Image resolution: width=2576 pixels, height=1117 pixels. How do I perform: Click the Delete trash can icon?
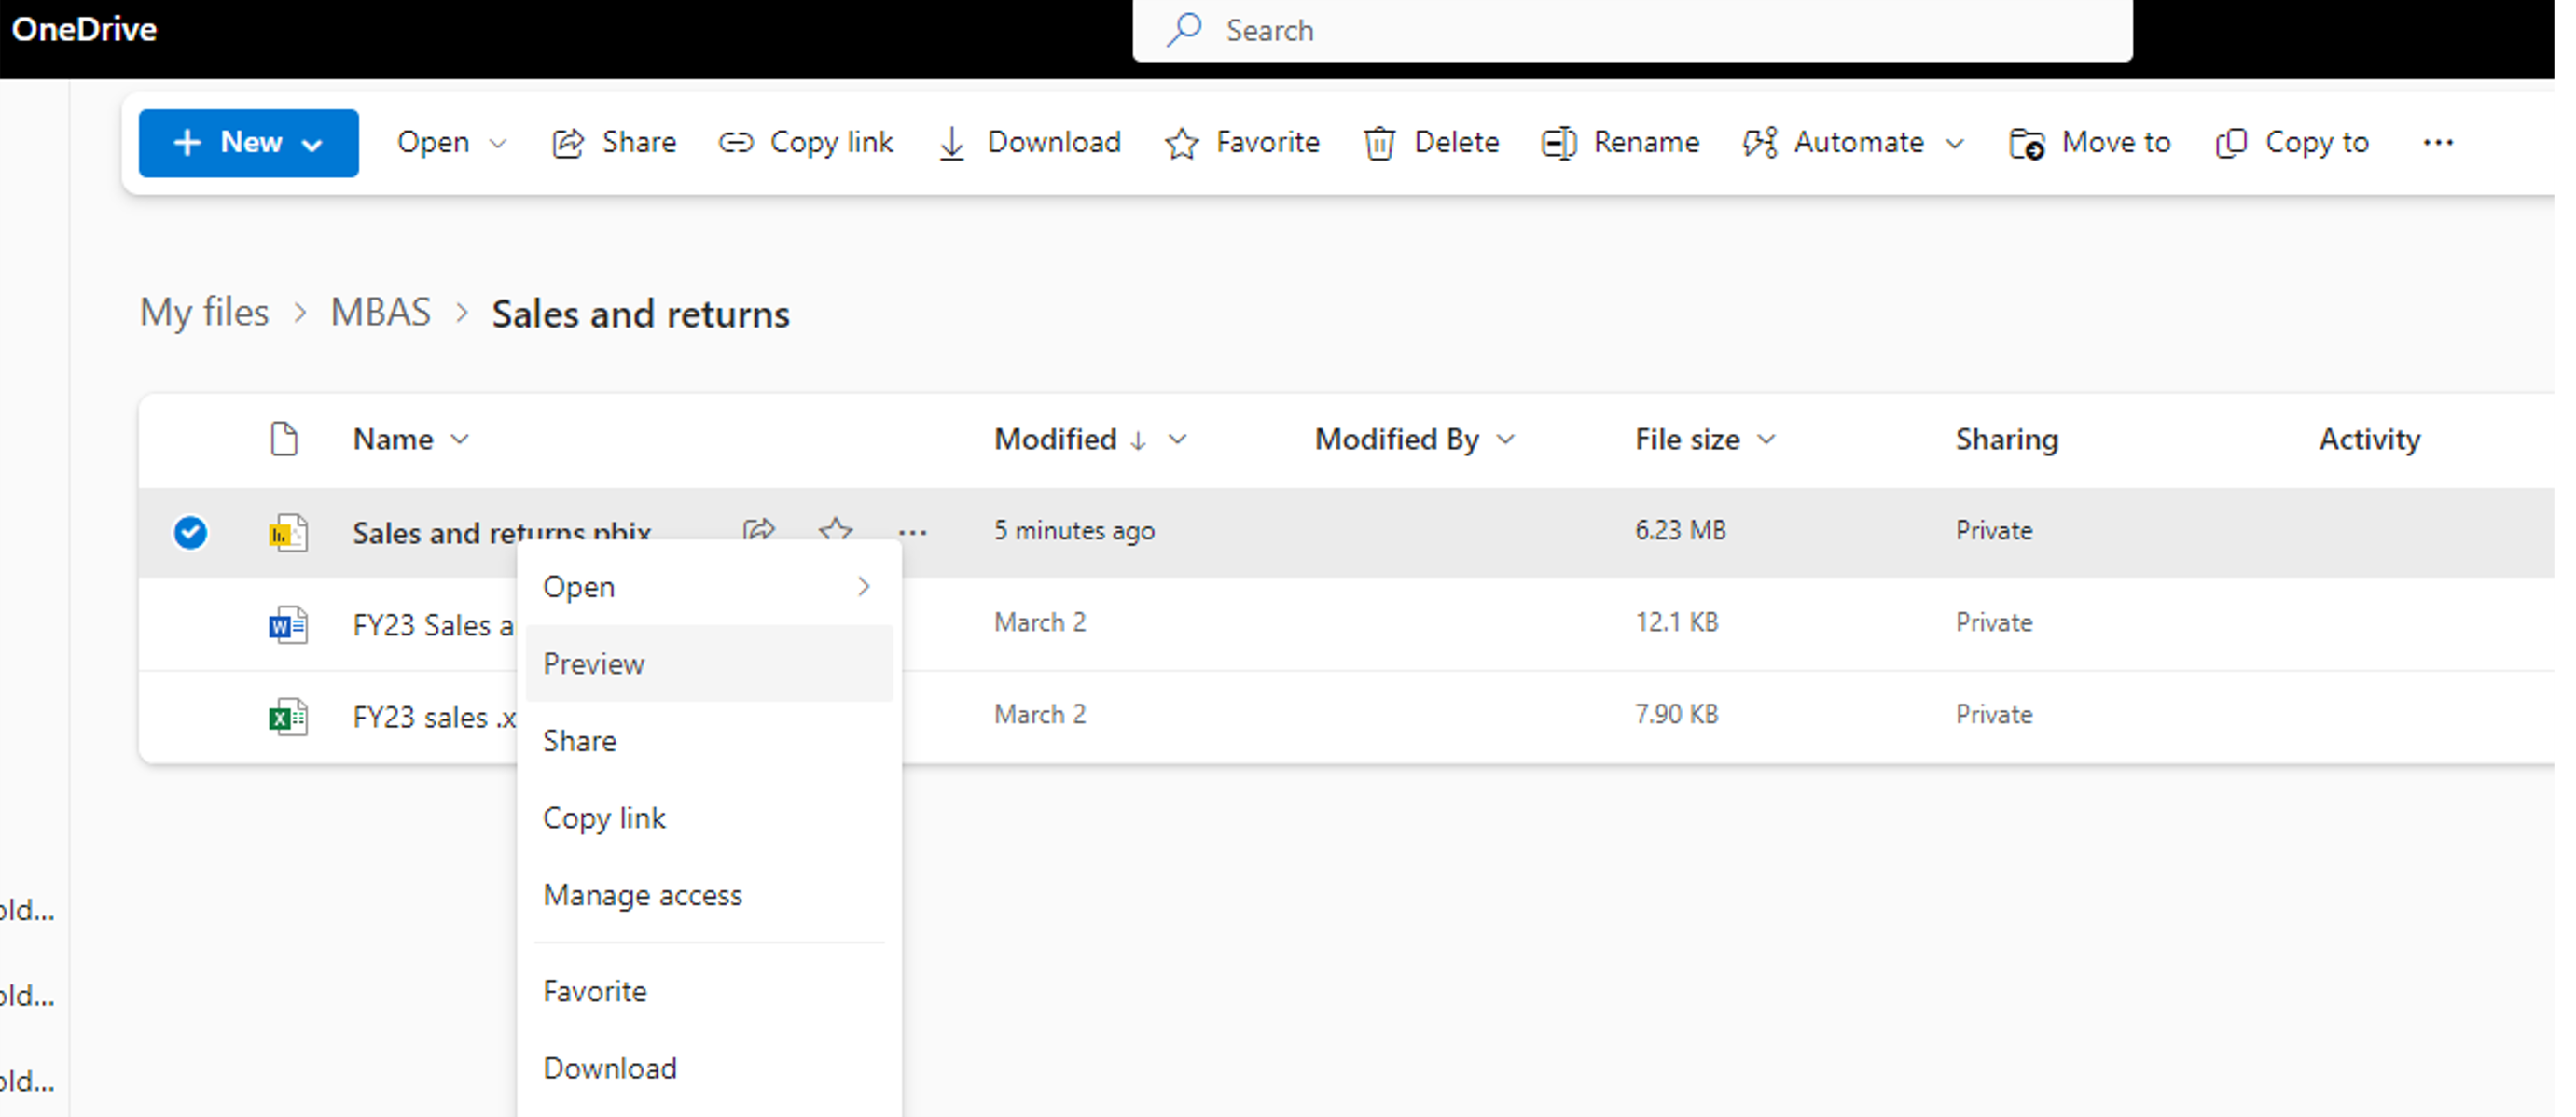1379,143
